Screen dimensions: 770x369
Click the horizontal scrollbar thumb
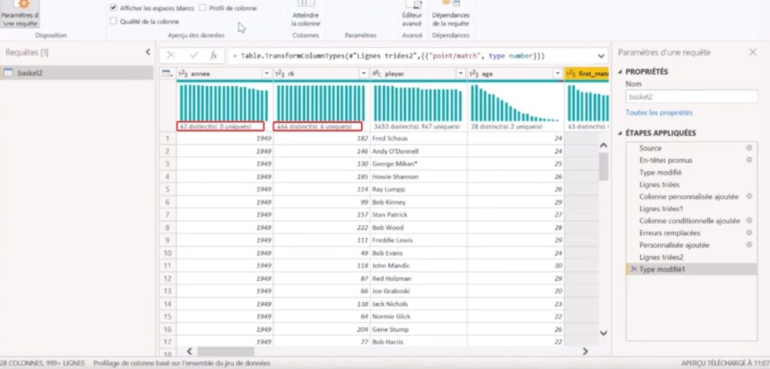pyautogui.click(x=226, y=351)
